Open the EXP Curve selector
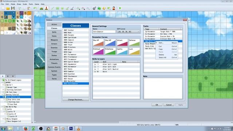 pos(129,32)
